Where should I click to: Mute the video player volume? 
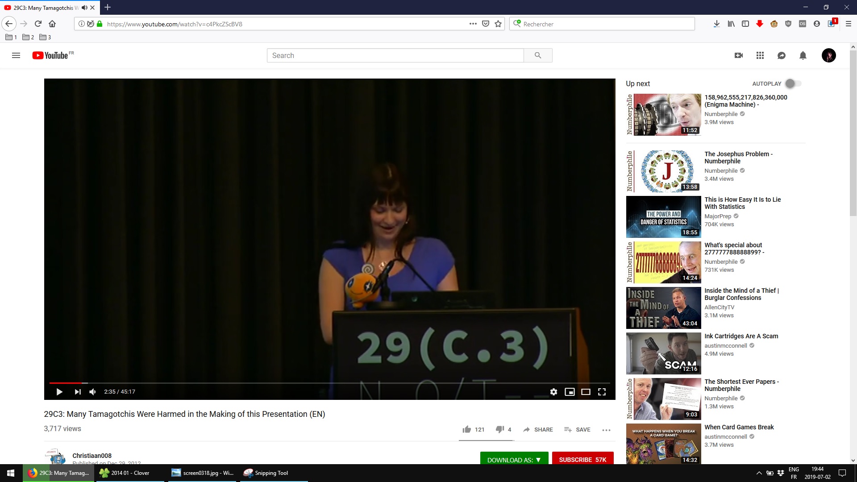click(93, 392)
